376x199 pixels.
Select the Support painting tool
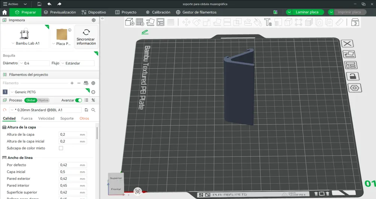pos(248,22)
